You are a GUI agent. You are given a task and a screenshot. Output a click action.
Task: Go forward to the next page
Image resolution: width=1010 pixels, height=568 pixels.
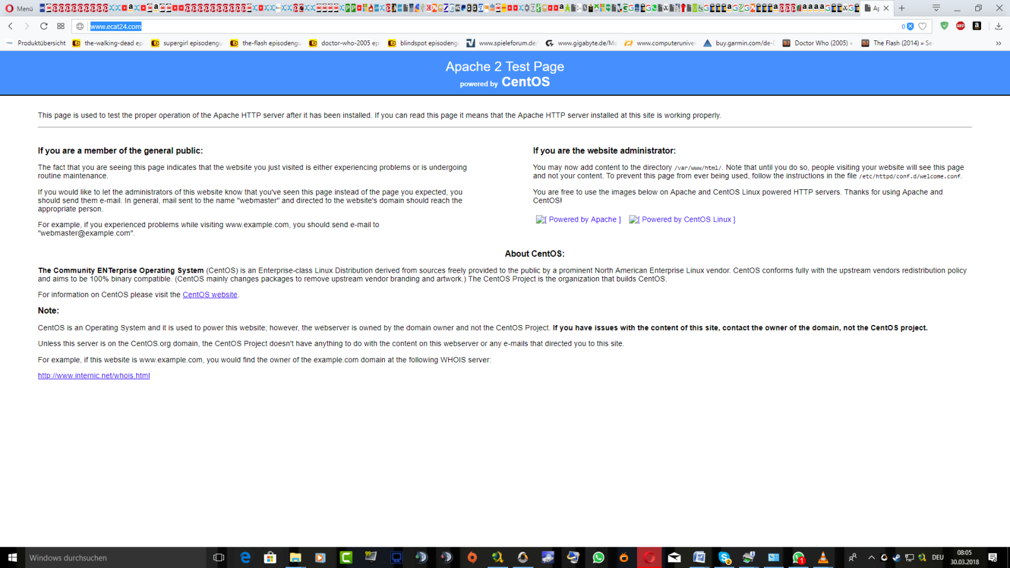27,27
